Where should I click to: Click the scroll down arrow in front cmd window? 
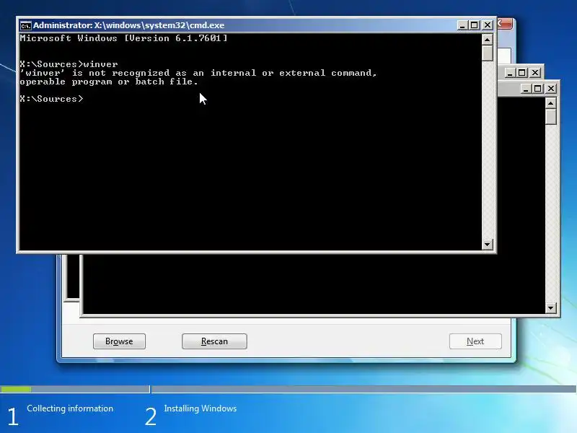pyautogui.click(x=488, y=244)
